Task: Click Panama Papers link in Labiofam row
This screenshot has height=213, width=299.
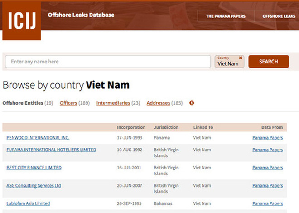Action: click(x=267, y=203)
